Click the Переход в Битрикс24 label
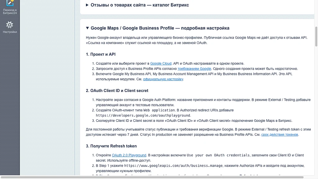318x179 pixels. point(10,11)
